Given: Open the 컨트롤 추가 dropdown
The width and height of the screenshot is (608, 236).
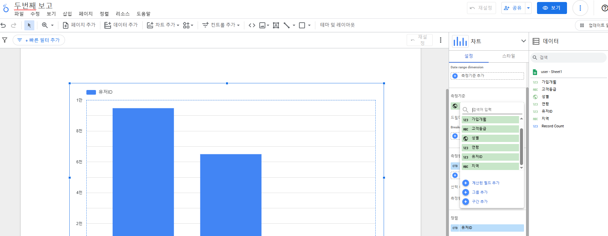Looking at the screenshot, I should [221, 25].
